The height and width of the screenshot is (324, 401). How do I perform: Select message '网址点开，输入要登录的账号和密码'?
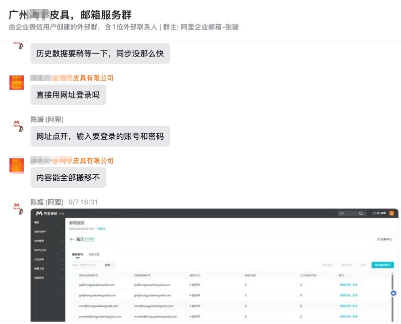coord(100,136)
